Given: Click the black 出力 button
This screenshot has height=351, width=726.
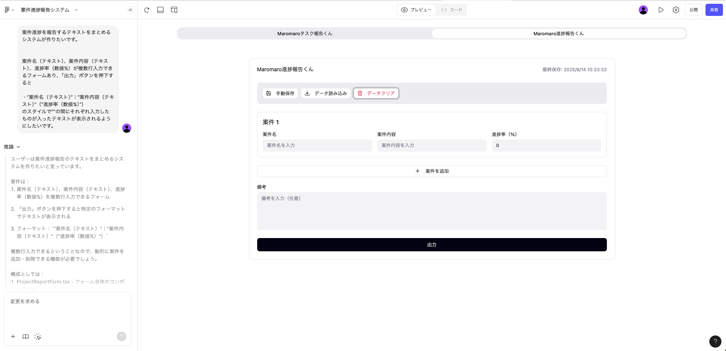Looking at the screenshot, I should [432, 245].
